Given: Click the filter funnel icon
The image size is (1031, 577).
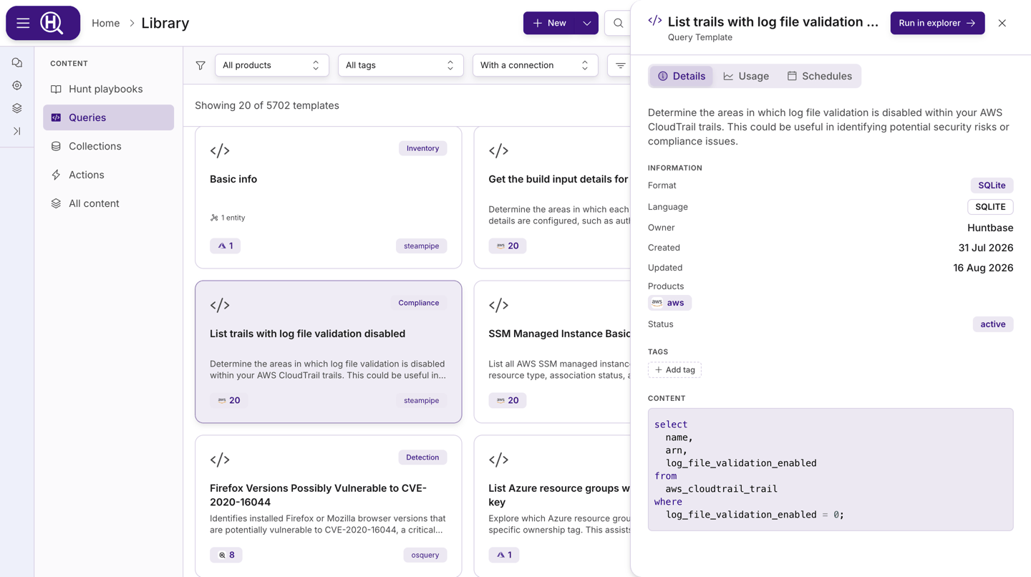Looking at the screenshot, I should click(200, 65).
